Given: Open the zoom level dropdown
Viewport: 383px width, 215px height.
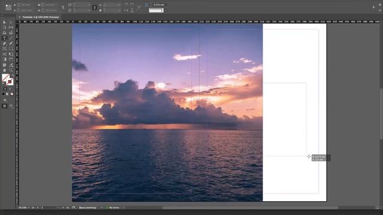Looking at the screenshot, I should [x=29, y=208].
